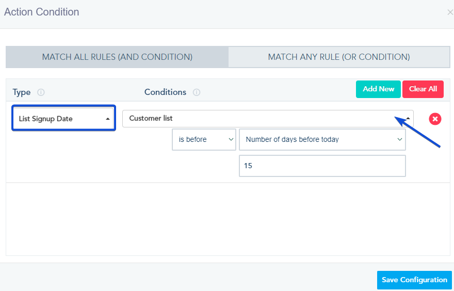Close the Action Condition dialog
This screenshot has width=454, height=291.
(x=450, y=12)
